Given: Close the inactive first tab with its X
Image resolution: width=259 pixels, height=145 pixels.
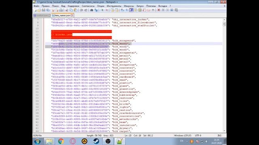Looking at the screenshot, I should (x=49, y=15).
